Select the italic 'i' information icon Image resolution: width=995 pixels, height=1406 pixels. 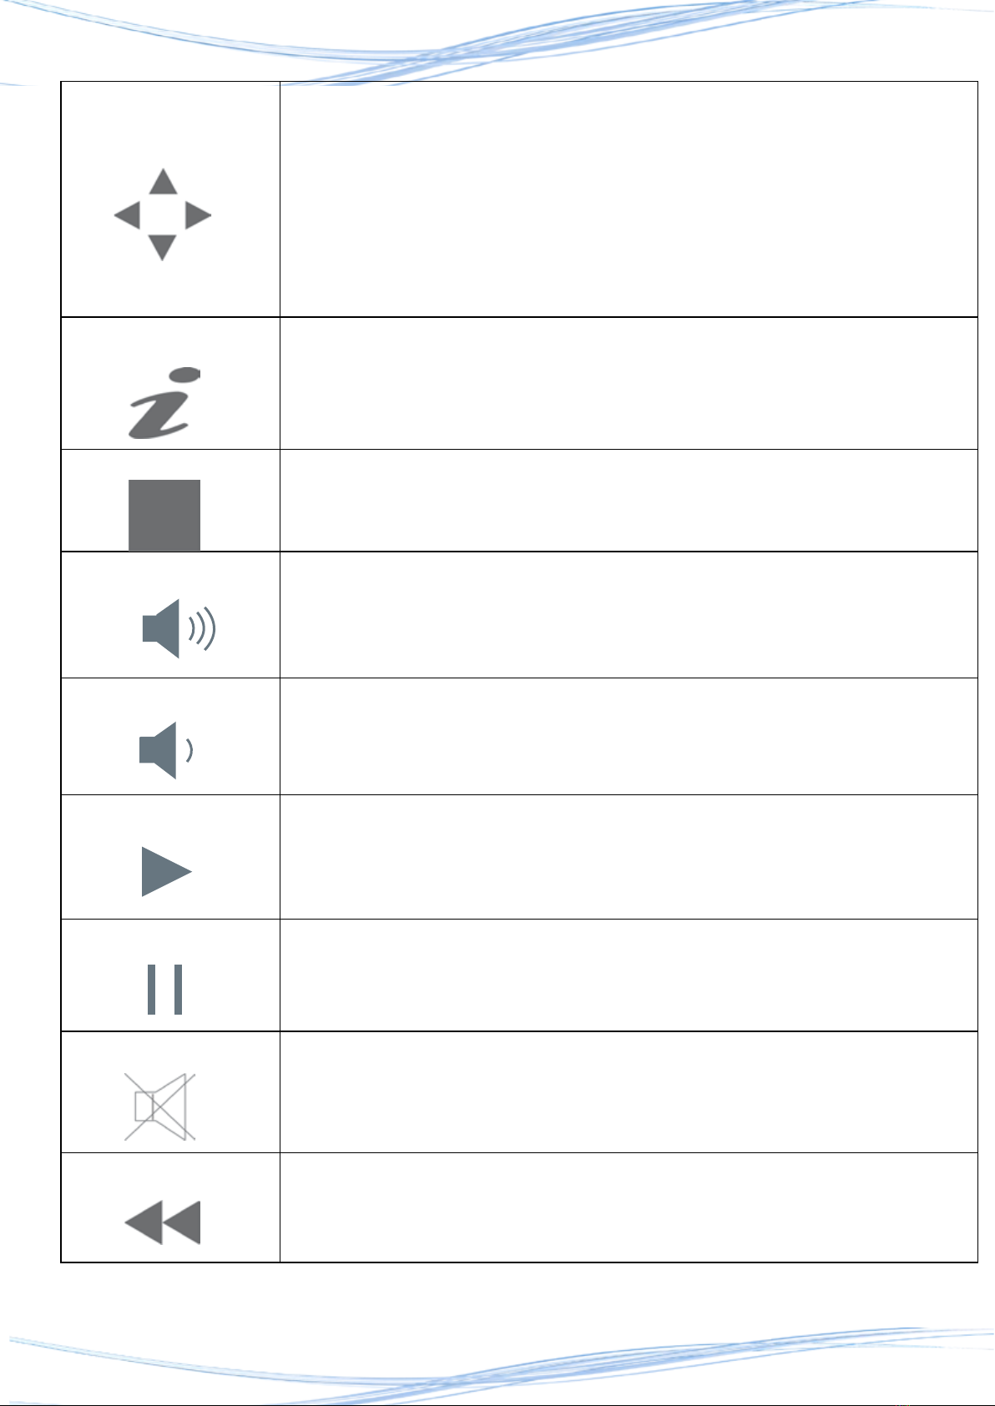click(x=164, y=403)
